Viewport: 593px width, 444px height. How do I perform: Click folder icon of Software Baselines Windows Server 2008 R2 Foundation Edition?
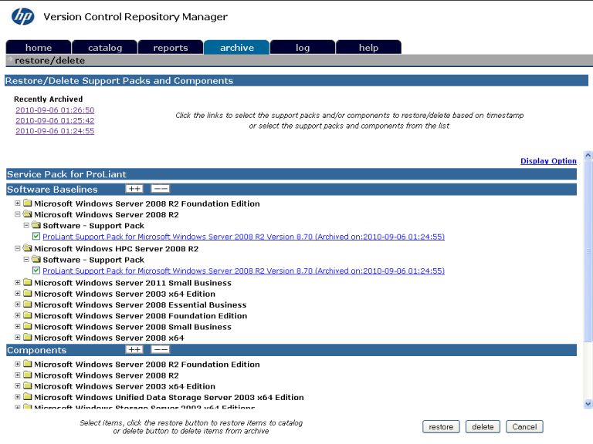[x=27, y=203]
